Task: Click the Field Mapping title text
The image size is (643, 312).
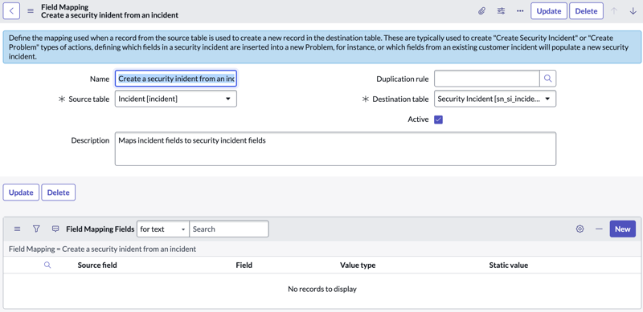Action: pyautogui.click(x=65, y=7)
